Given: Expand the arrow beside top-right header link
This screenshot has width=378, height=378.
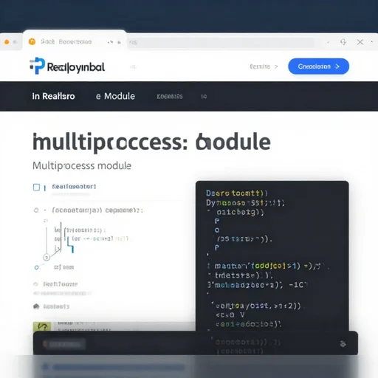Looking at the screenshot, I should pos(276,66).
